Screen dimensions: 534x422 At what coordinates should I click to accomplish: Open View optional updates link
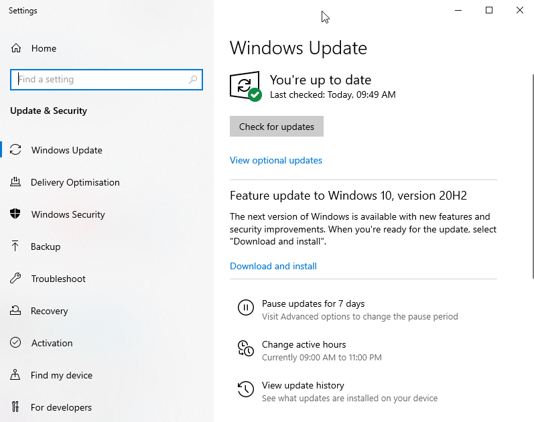coord(276,160)
